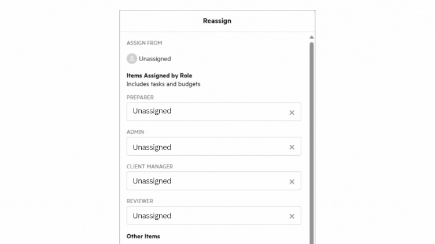Viewport: 435px width, 244px height.
Task: Clear the Admin field with its X icon
Action: coord(292,147)
